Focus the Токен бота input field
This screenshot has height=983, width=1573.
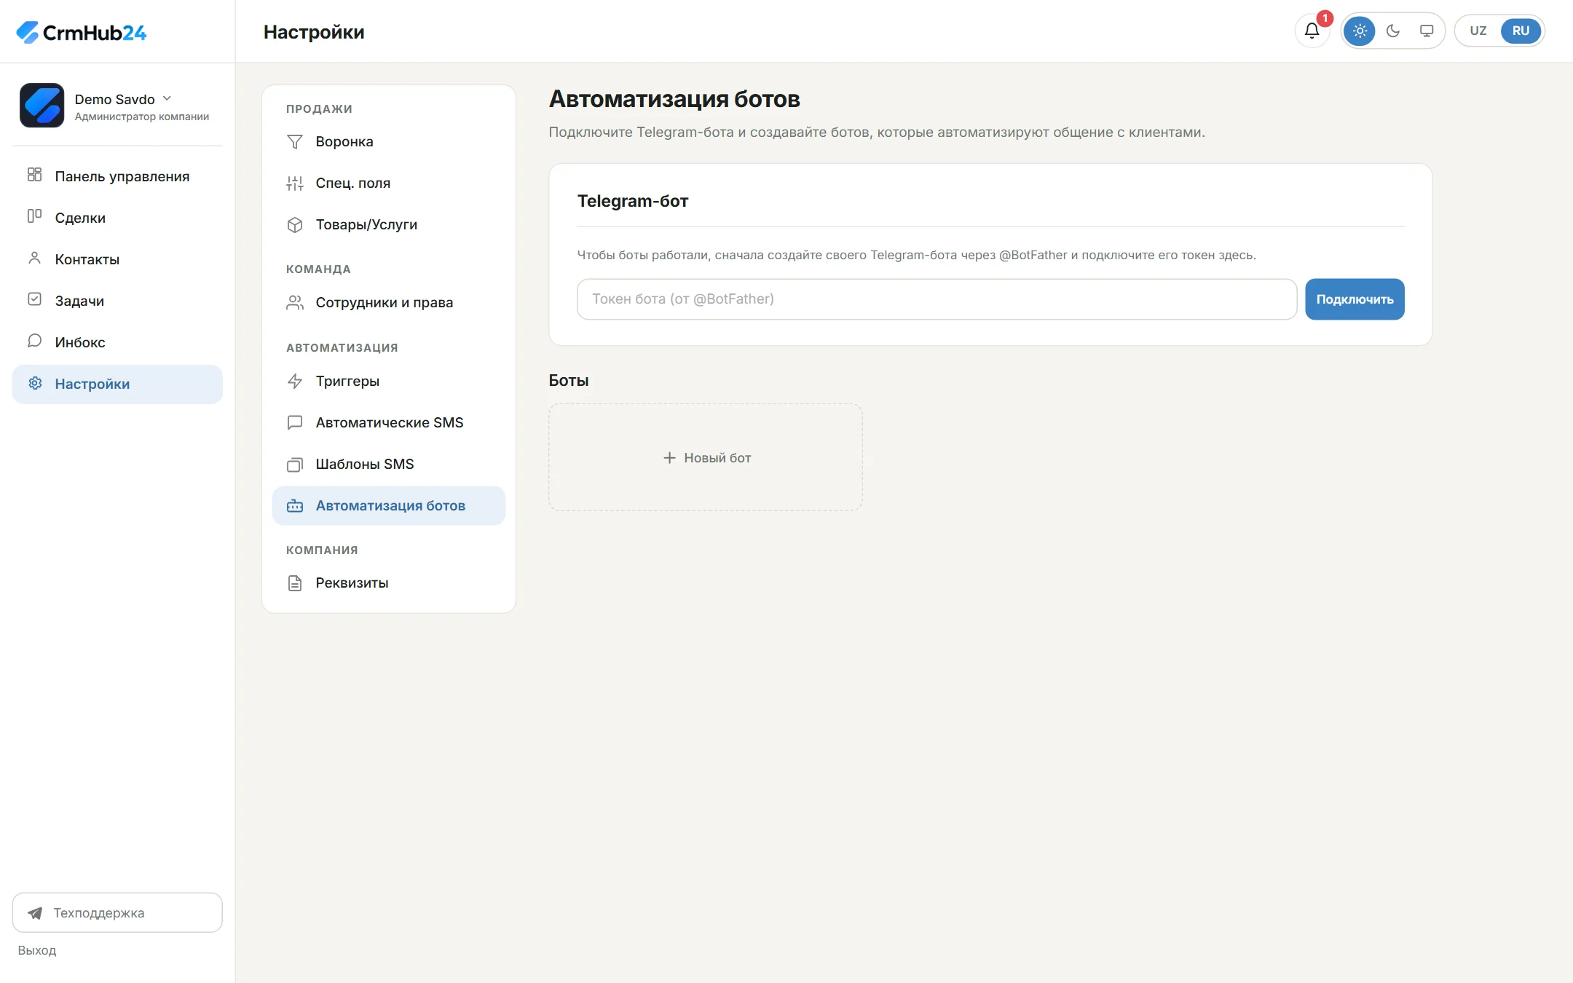pos(937,299)
